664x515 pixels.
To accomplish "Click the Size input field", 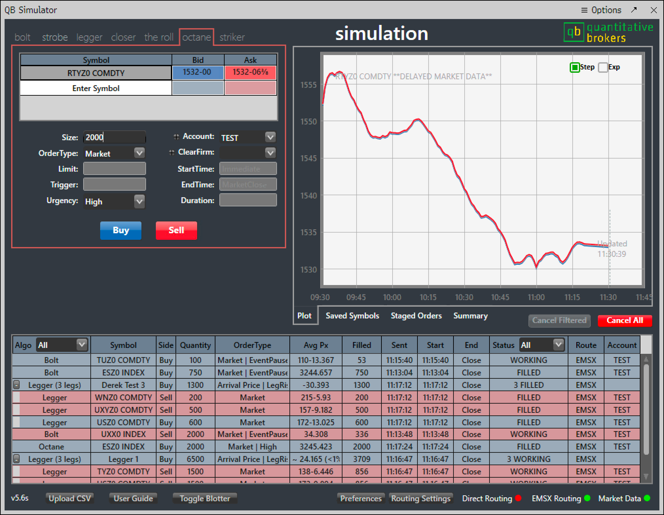I will 114,137.
